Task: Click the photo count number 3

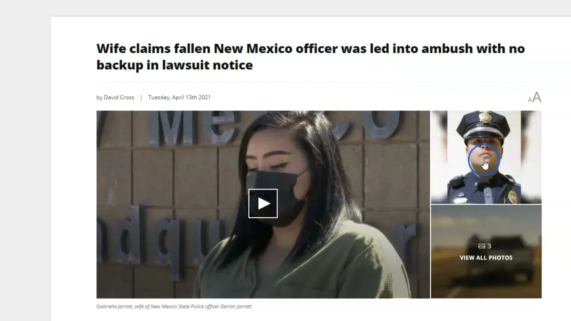Action: click(489, 246)
